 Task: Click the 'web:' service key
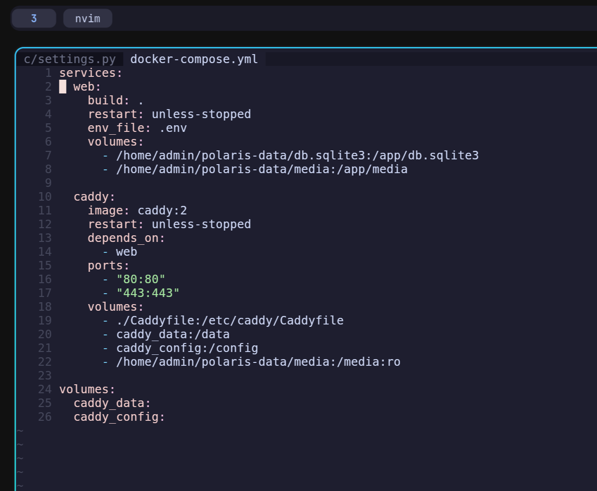click(87, 87)
